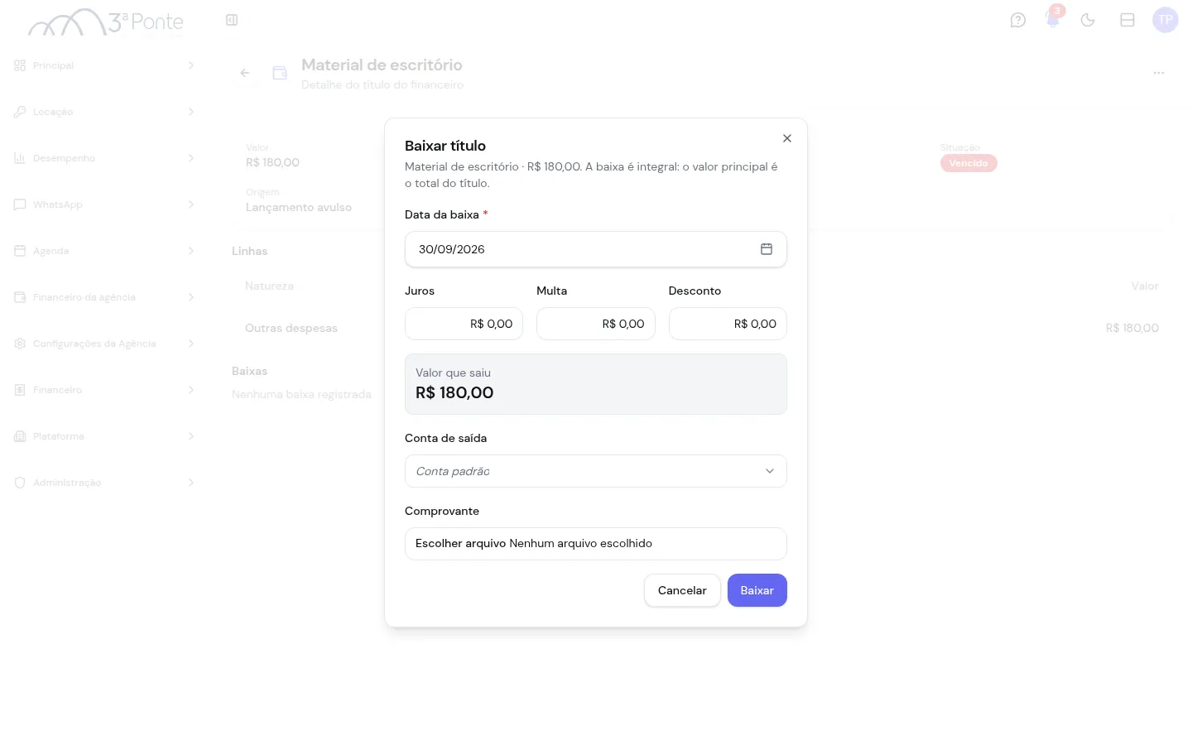Toggle the sidebar collapse icon

point(232,20)
